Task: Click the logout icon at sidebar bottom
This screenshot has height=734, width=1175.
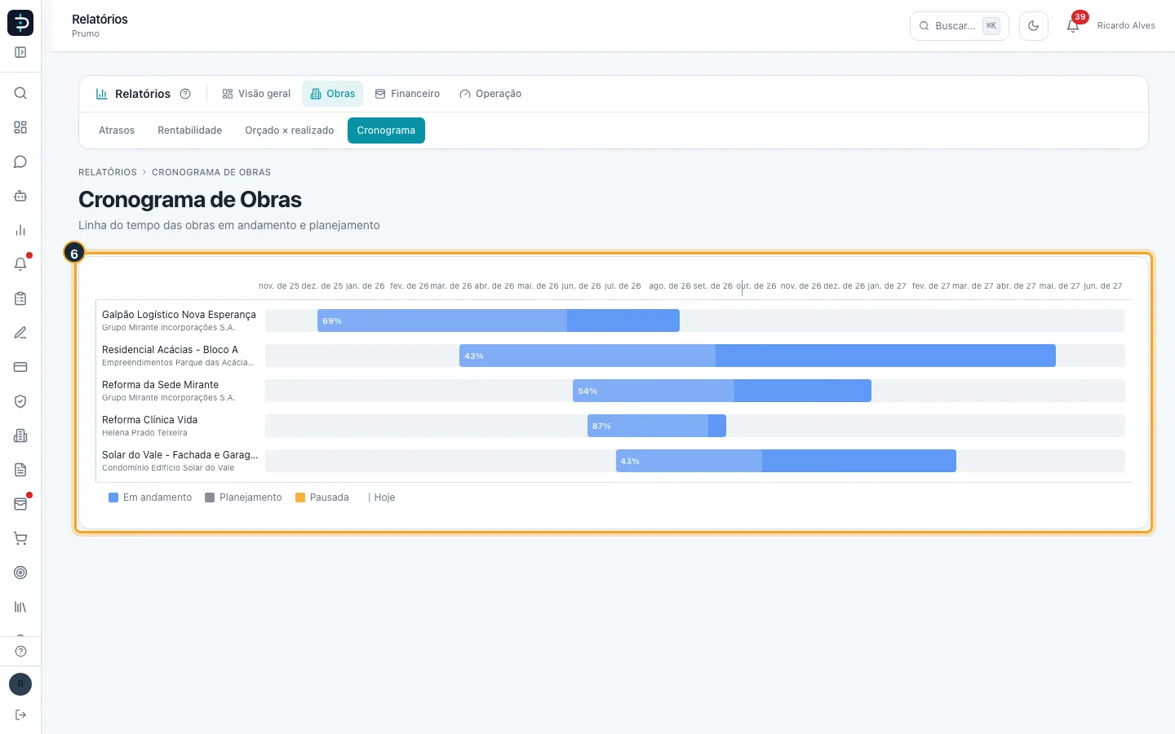Action: (20, 714)
